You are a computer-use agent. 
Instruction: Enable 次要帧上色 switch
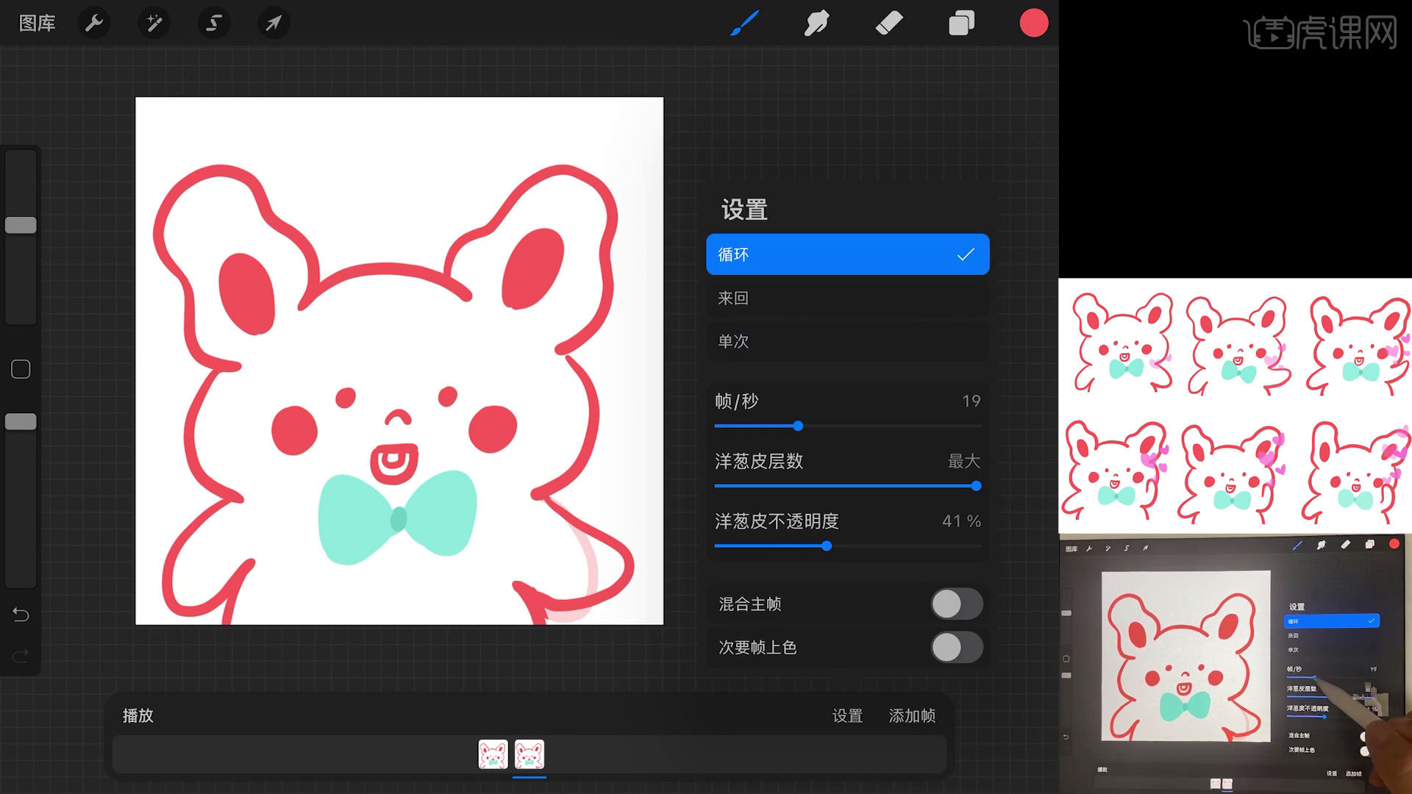(956, 648)
